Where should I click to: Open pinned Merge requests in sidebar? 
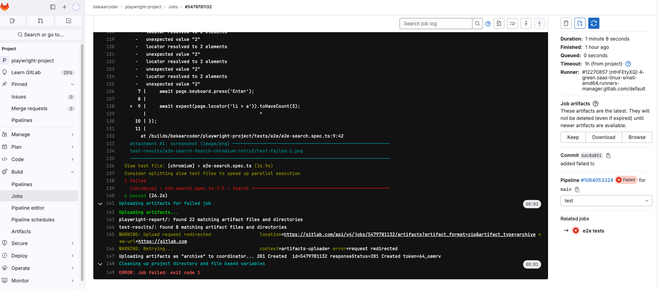[39, 108]
